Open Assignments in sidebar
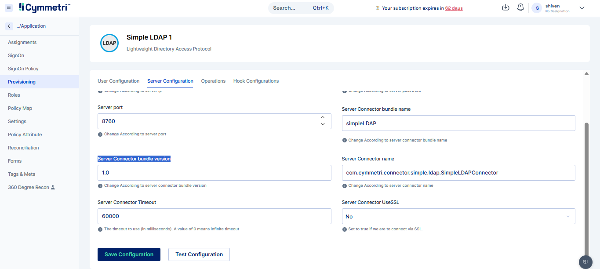Screen dimensions: 600x269 pyautogui.click(x=40, y=42)
